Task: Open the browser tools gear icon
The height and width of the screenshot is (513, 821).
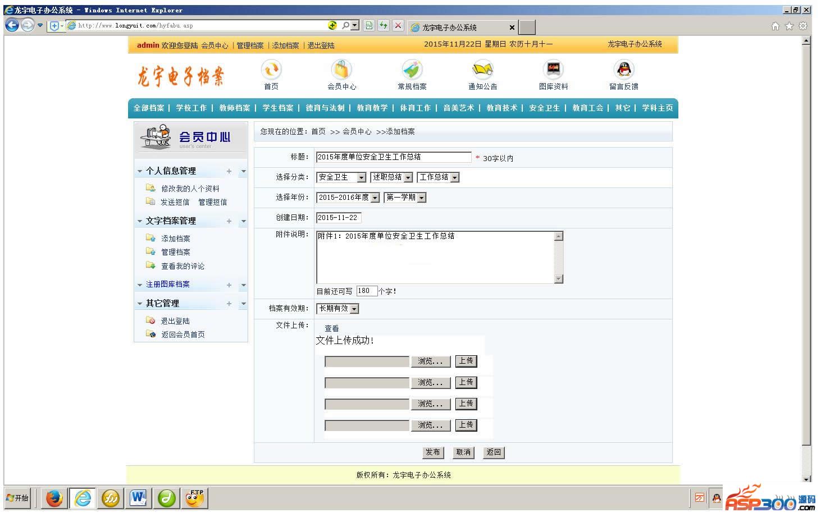Action: 803,26
